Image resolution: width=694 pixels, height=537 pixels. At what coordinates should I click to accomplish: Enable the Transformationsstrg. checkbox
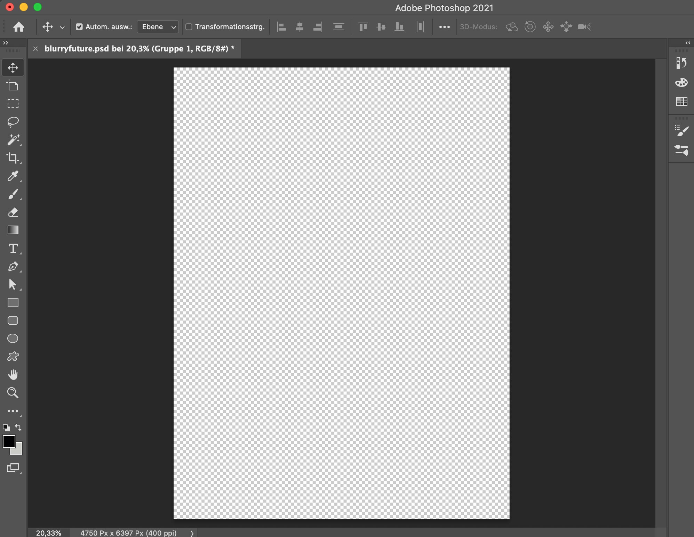click(x=189, y=27)
